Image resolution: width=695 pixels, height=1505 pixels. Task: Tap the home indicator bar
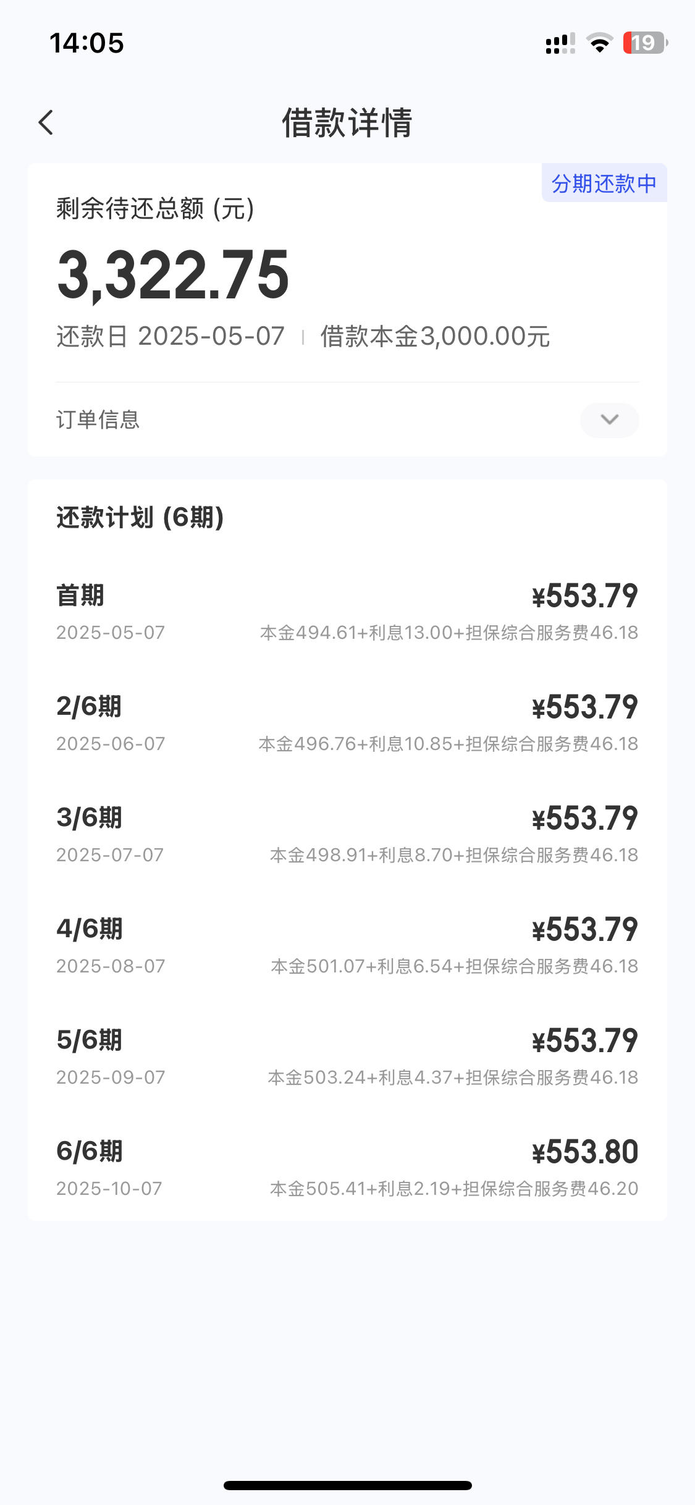pyautogui.click(x=348, y=1485)
